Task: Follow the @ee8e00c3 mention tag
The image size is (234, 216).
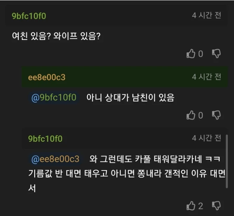Action: click(55, 159)
